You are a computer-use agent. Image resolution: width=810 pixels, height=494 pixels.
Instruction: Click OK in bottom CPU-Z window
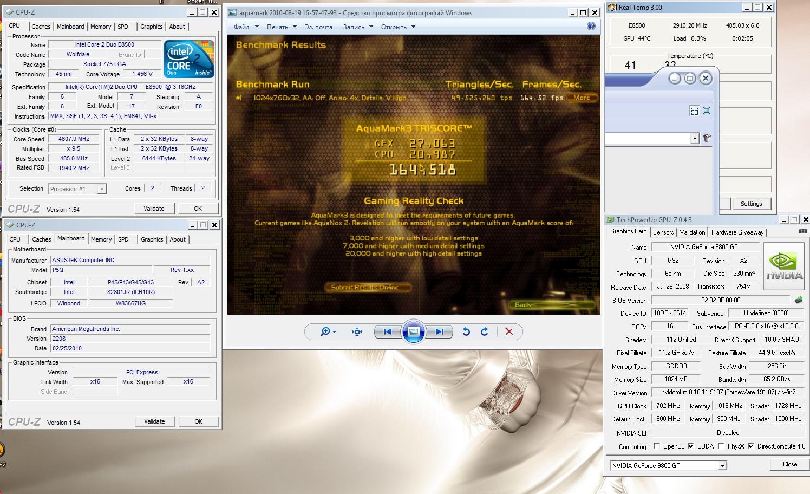click(x=198, y=421)
